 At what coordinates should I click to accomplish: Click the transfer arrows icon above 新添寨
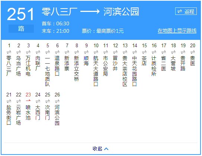tap(67, 52)
